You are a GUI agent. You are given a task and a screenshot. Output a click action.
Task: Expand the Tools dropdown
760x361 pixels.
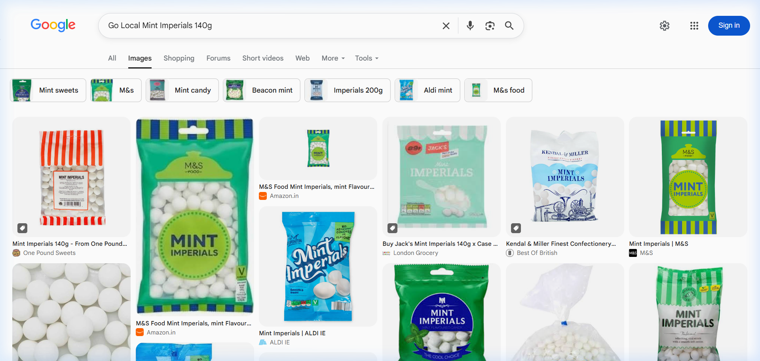click(367, 58)
